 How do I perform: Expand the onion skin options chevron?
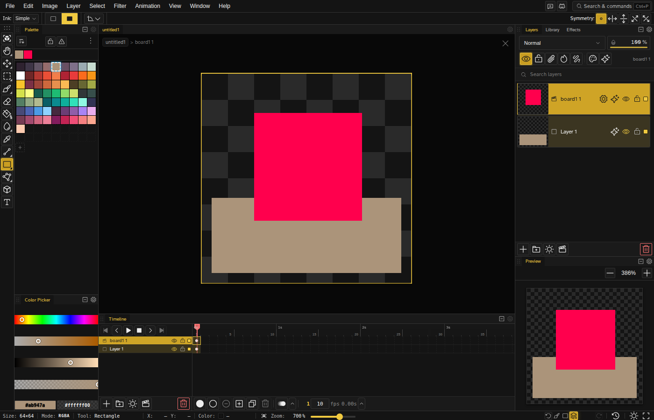tap(292, 404)
